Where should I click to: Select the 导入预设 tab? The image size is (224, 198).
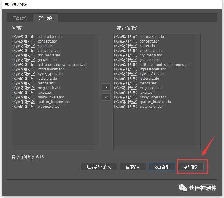click(x=45, y=18)
